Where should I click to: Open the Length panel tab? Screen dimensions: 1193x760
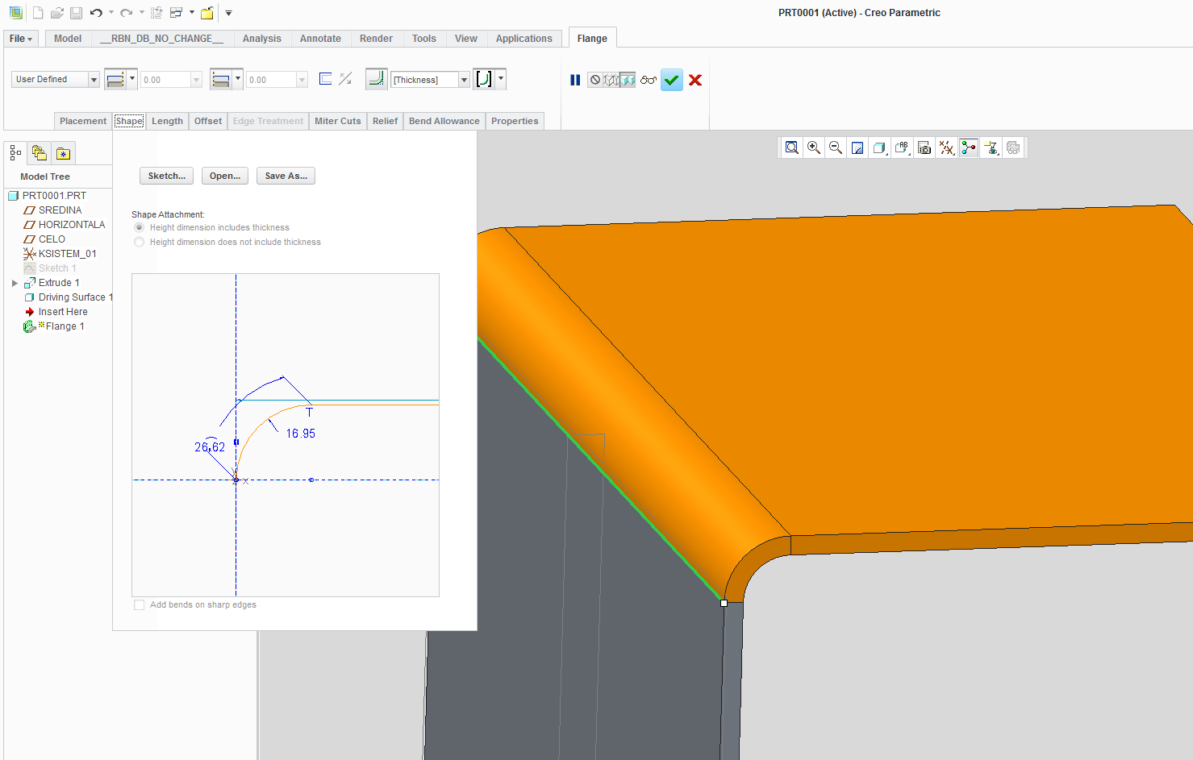click(167, 121)
